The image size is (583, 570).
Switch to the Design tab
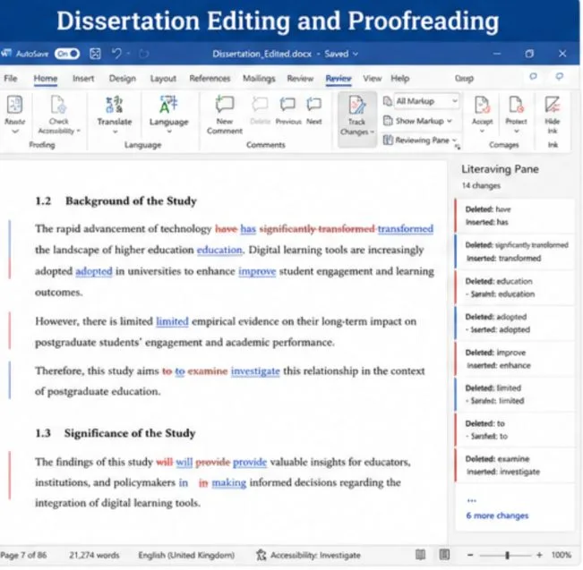[123, 79]
